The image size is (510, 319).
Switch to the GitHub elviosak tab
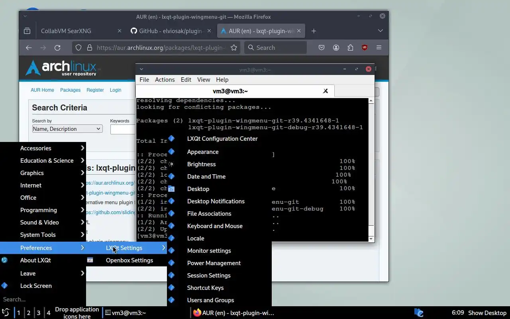[x=171, y=31]
